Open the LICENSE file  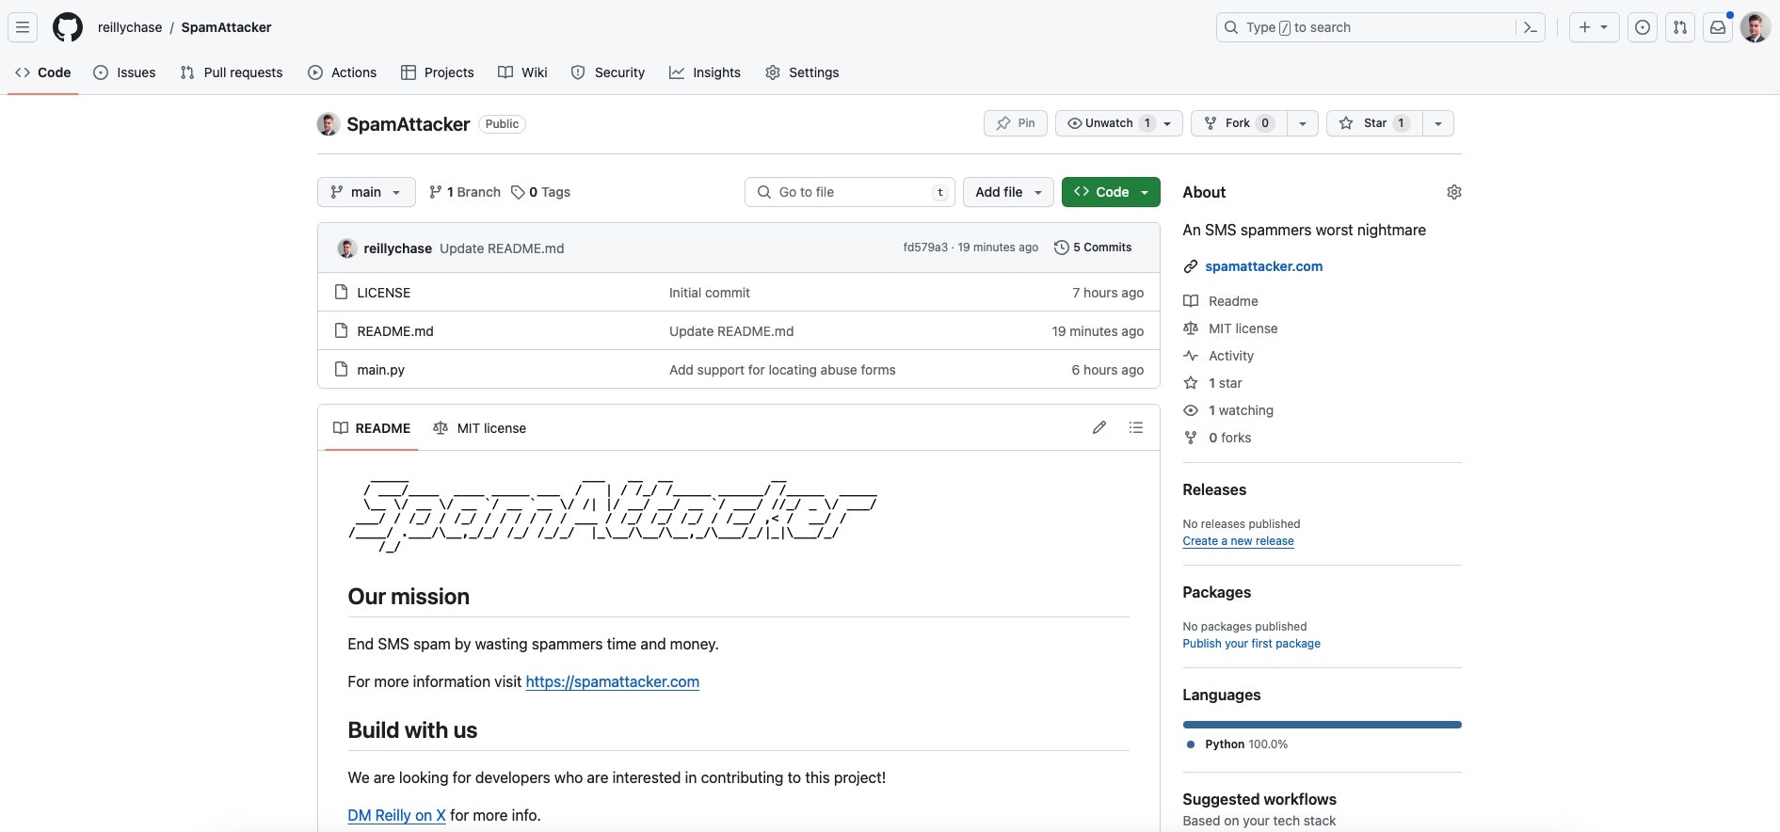[384, 293]
